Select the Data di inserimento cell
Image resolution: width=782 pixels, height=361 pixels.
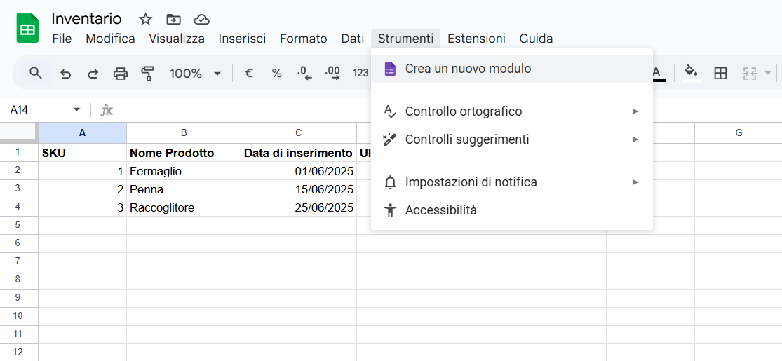click(x=298, y=153)
